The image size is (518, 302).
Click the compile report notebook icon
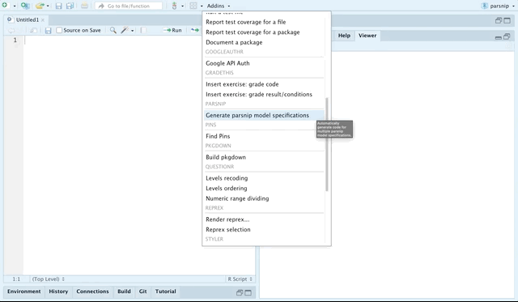click(143, 30)
